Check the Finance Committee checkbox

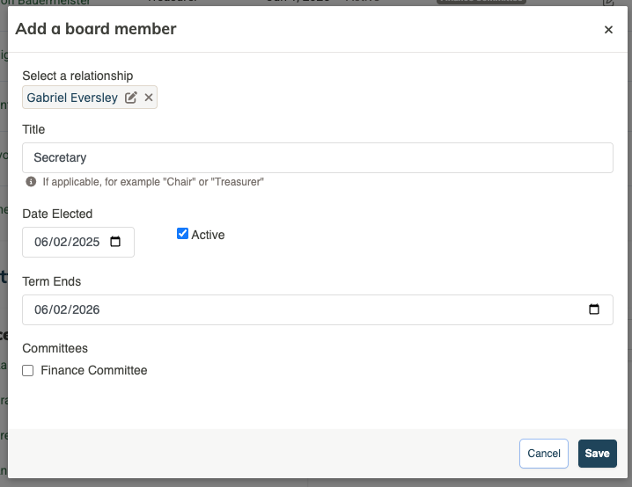(28, 370)
